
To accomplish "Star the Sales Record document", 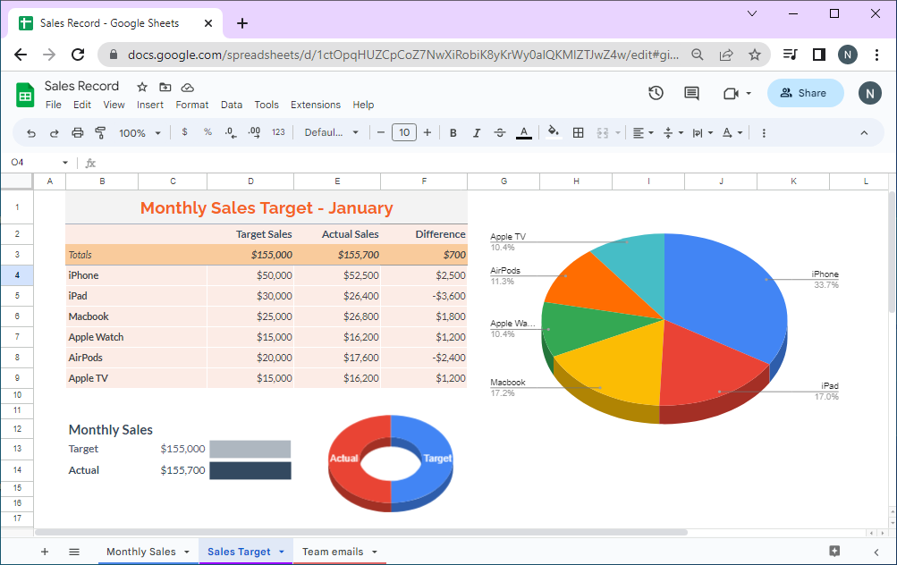I will [x=142, y=87].
